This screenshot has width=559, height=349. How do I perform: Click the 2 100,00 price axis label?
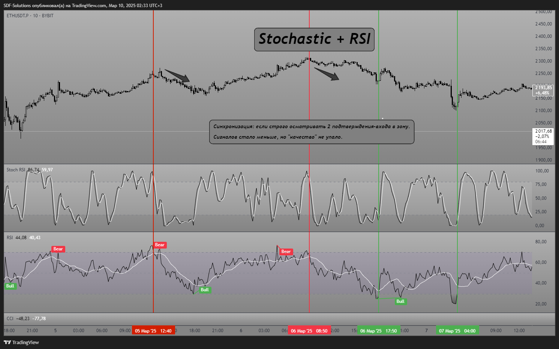tap(544, 111)
